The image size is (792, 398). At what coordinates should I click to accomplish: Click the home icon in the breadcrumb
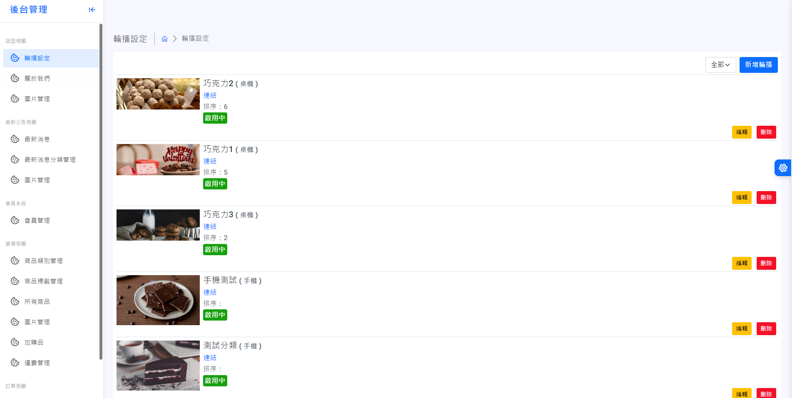(164, 38)
